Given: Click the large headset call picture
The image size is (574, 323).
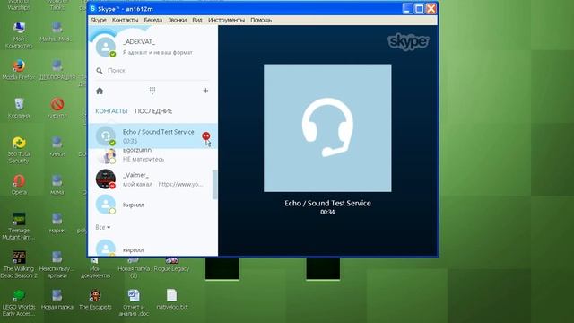Looking at the screenshot, I should coord(327,128).
